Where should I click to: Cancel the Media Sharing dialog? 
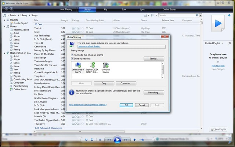point(142,105)
